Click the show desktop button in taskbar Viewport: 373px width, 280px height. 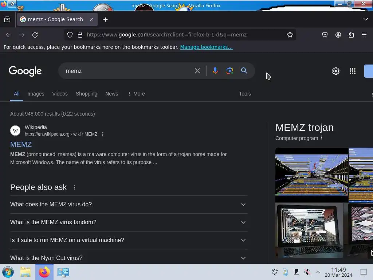(364, 272)
